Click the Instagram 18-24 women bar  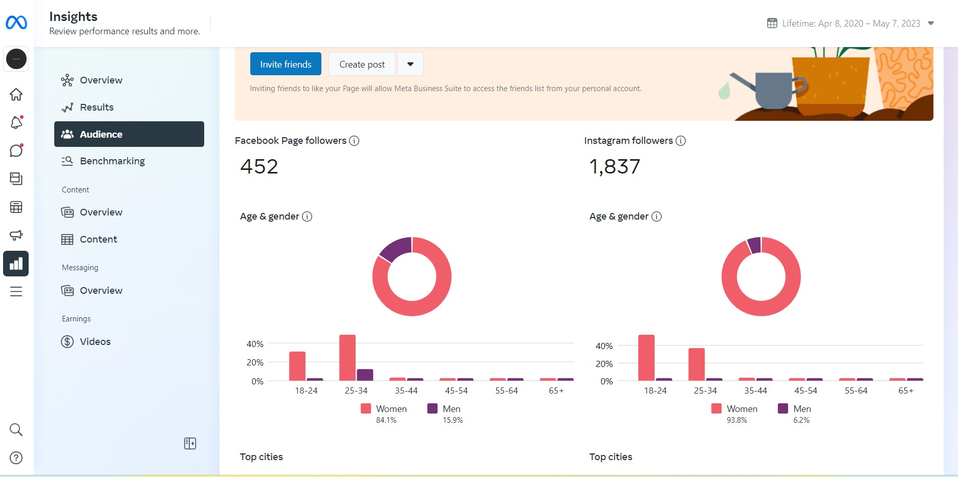pyautogui.click(x=646, y=358)
